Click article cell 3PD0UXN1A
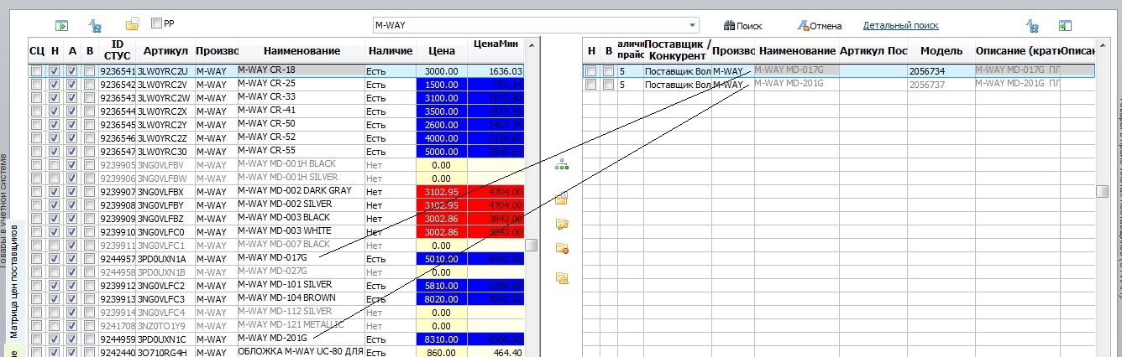 [165, 259]
